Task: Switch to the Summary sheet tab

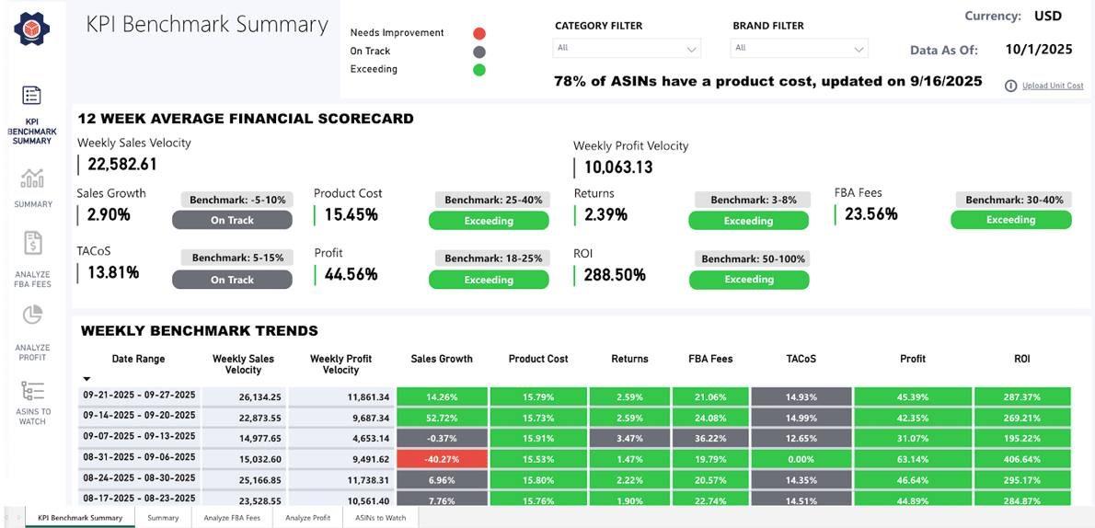Action: (163, 518)
